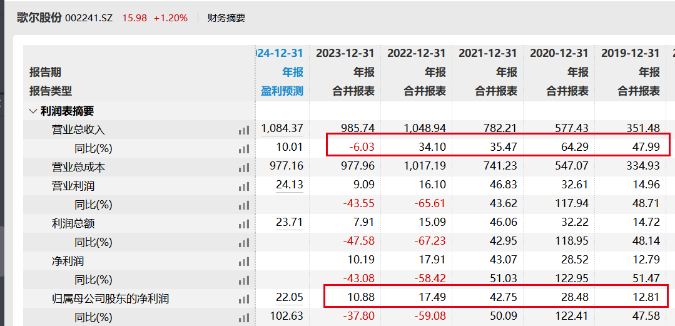The width and height of the screenshot is (675, 326).
Task: Open chart icon for 营业总收入 同比(%) row
Action: 244,149
